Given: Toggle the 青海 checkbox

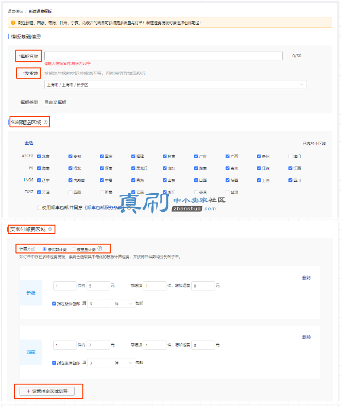Looking at the screenshot, I should pos(133,180).
